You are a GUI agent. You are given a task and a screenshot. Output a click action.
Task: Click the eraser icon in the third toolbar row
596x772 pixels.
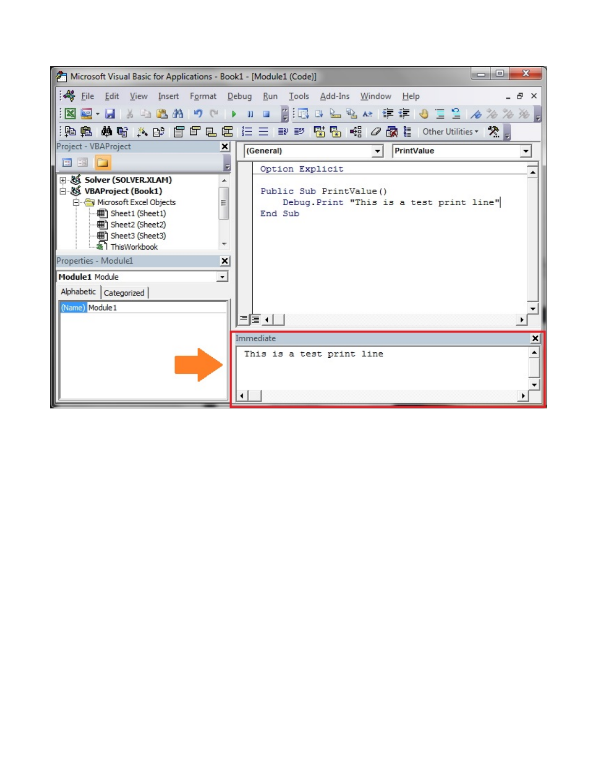(x=375, y=132)
